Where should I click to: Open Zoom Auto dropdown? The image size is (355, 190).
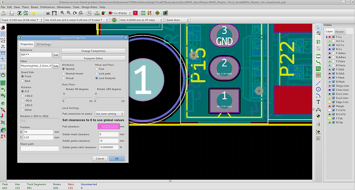[x=177, y=20]
